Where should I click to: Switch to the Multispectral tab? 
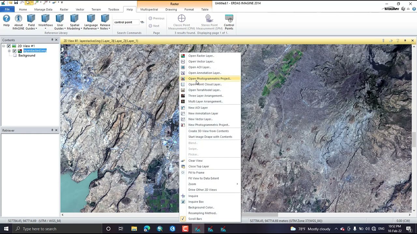[x=149, y=9]
